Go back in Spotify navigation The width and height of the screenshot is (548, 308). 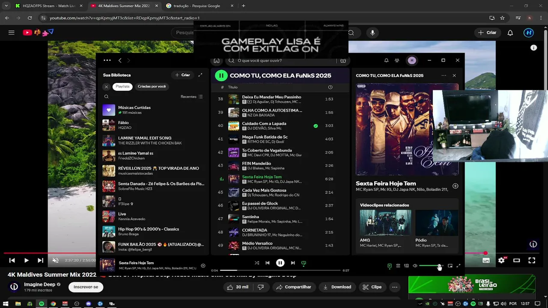(x=120, y=60)
